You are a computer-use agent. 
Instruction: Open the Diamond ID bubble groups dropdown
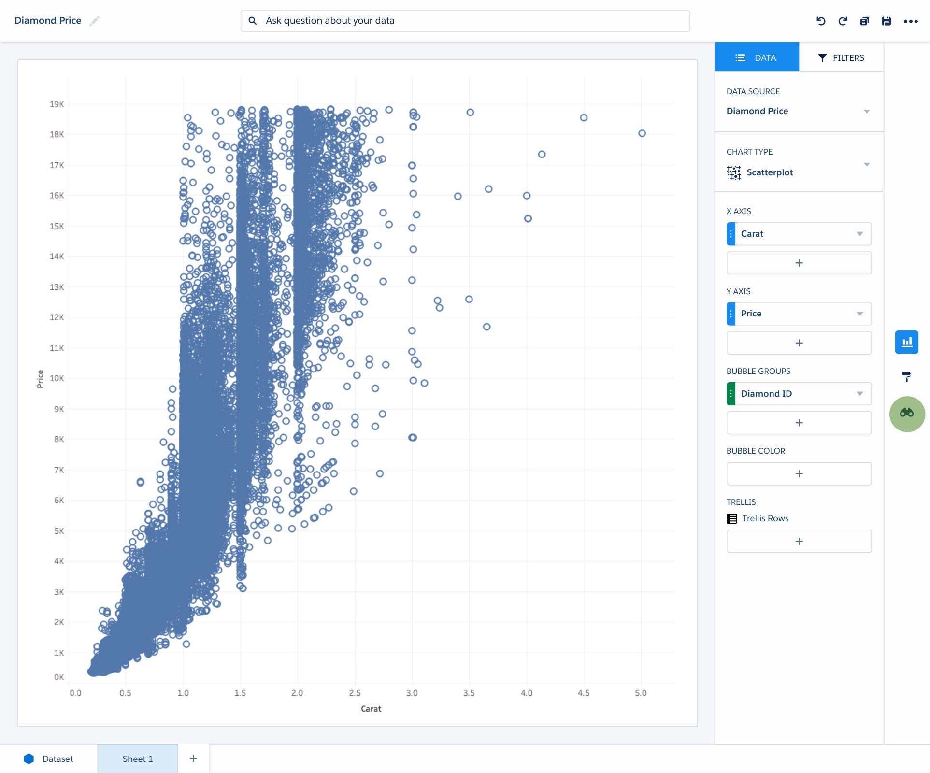tap(859, 394)
